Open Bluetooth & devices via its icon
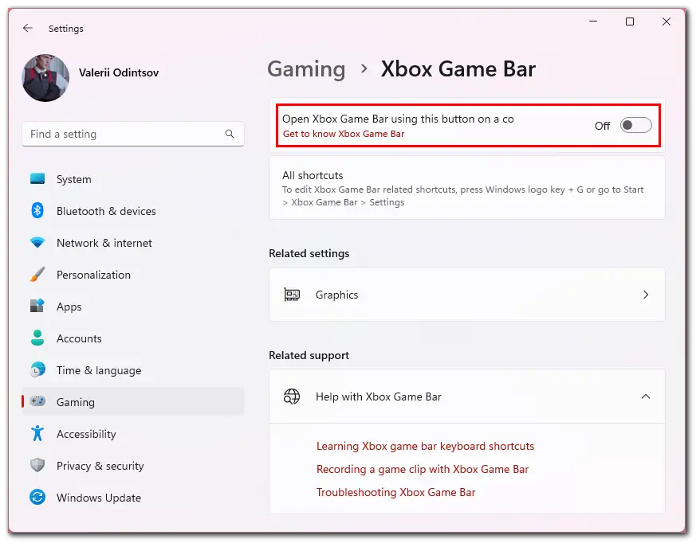700x547 pixels. coord(37,210)
